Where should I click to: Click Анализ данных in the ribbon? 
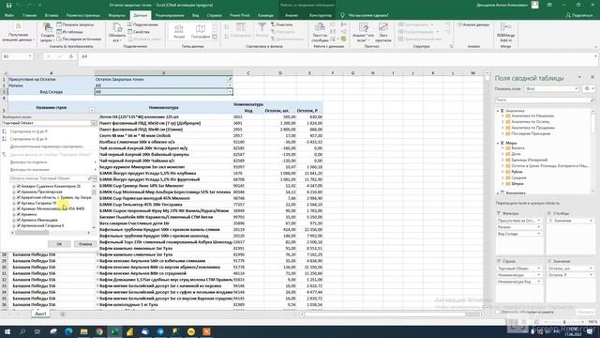(473, 24)
